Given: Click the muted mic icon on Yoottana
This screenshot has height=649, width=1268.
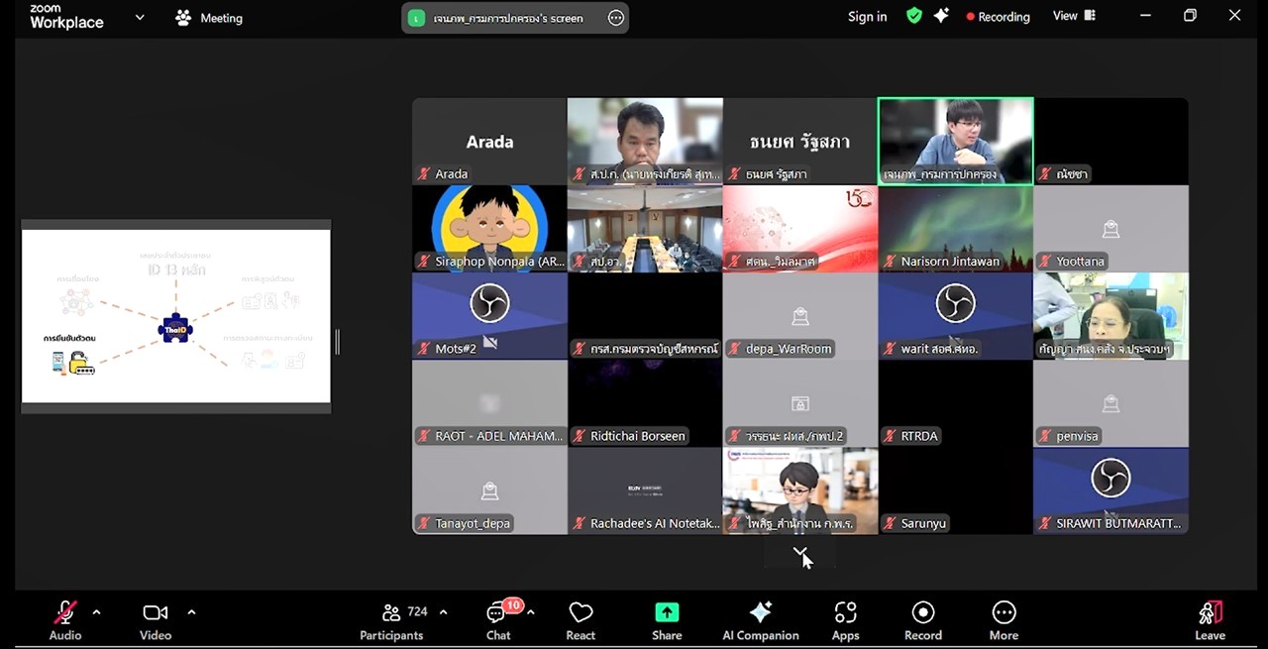Looking at the screenshot, I should click(x=1045, y=262).
